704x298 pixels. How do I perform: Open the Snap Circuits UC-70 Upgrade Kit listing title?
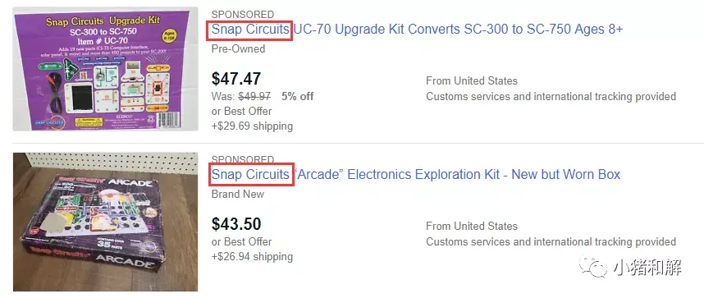tap(417, 30)
